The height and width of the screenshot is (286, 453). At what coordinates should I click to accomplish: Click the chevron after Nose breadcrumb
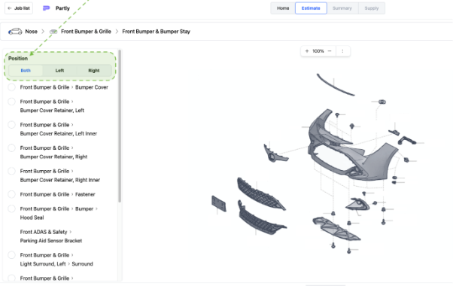[43, 32]
